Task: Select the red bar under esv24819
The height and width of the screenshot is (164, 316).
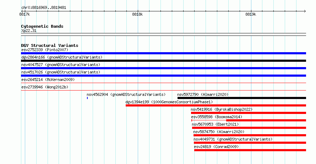Action: coord(250,150)
